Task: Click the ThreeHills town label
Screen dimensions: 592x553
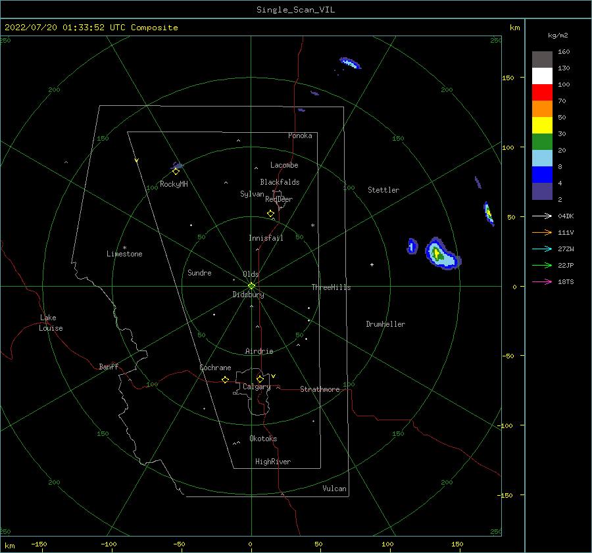Action: 331,287
